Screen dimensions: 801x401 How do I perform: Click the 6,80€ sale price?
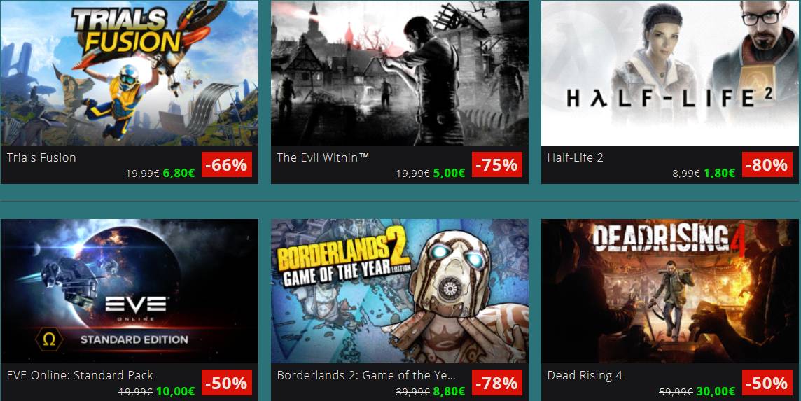(179, 173)
